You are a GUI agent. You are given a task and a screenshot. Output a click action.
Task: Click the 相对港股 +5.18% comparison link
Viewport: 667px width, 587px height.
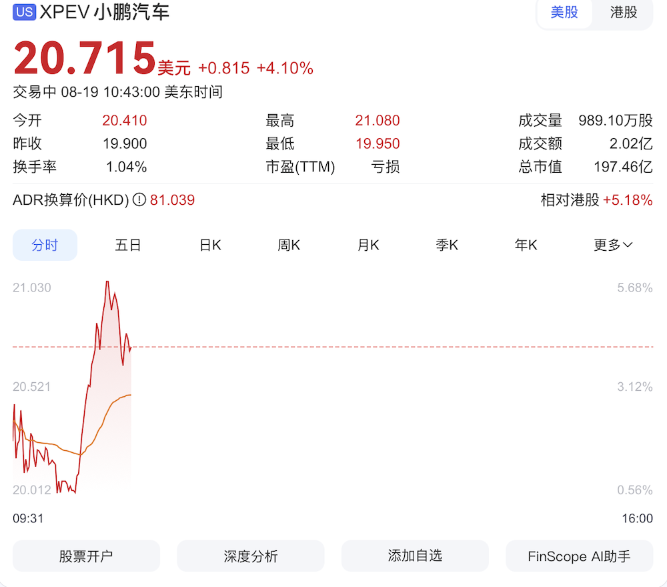(596, 200)
